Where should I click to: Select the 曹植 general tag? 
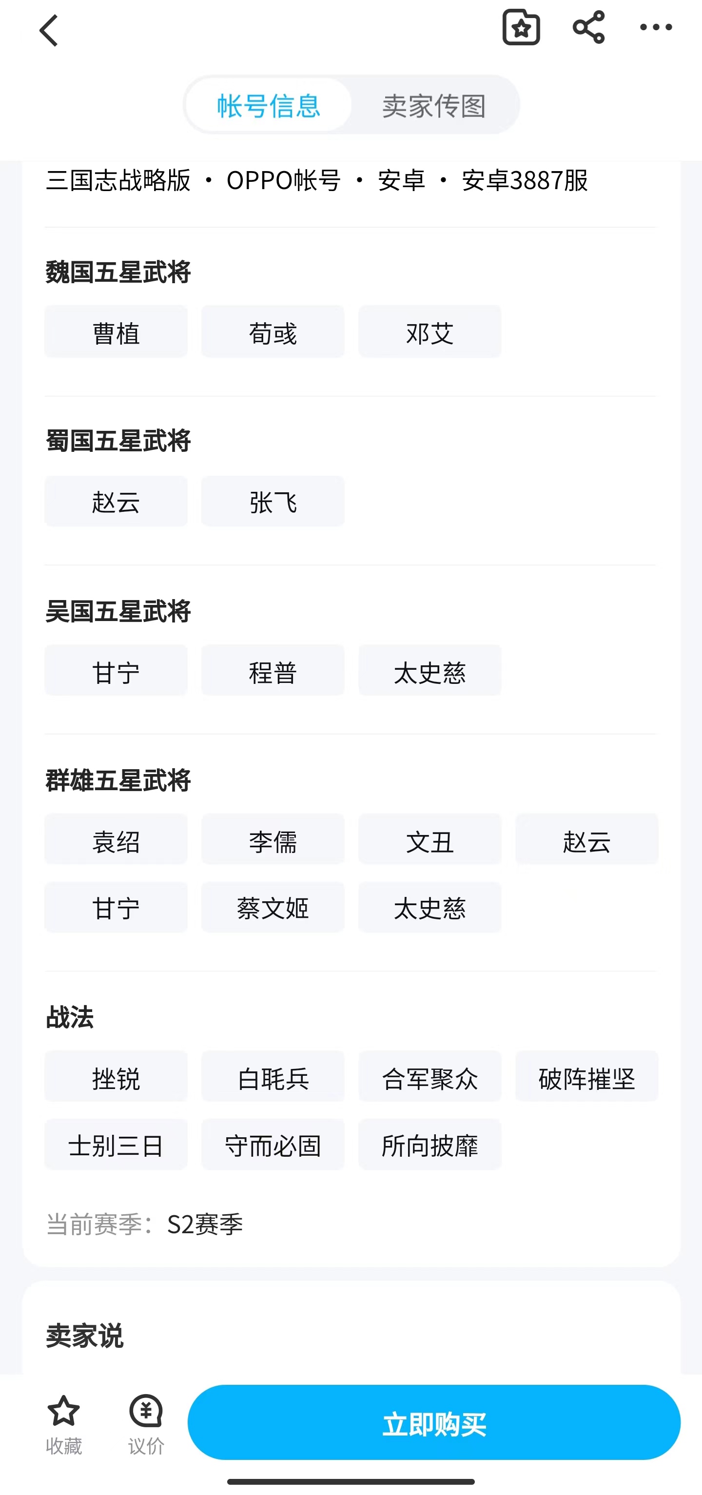coord(116,332)
